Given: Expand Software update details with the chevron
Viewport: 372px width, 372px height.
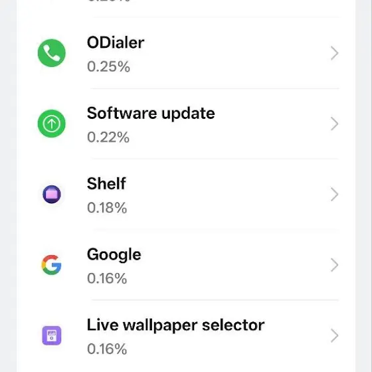Looking at the screenshot, I should pyautogui.click(x=335, y=124).
